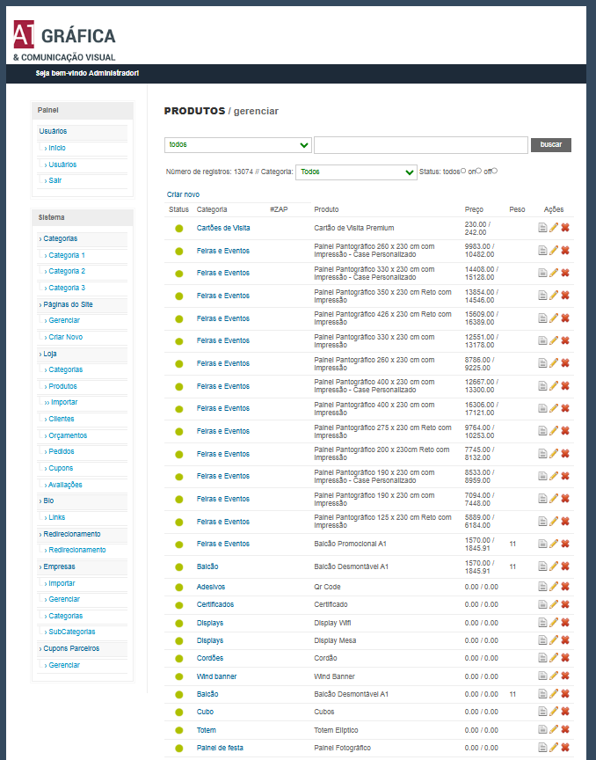Screen dimensions: 596x760
Task: Select the 'off' status radio button
Action: point(494,171)
